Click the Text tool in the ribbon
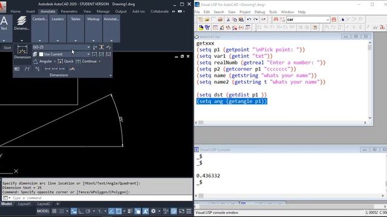 pos(4,24)
